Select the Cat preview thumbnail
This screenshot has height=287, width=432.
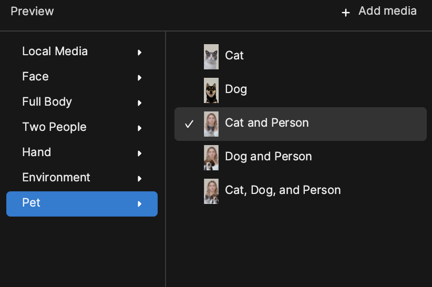click(x=211, y=57)
